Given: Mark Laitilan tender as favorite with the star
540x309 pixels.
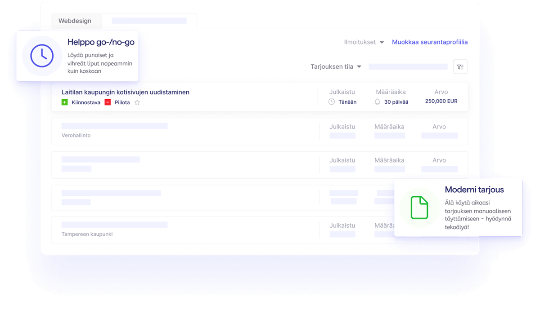Looking at the screenshot, I should click(136, 102).
